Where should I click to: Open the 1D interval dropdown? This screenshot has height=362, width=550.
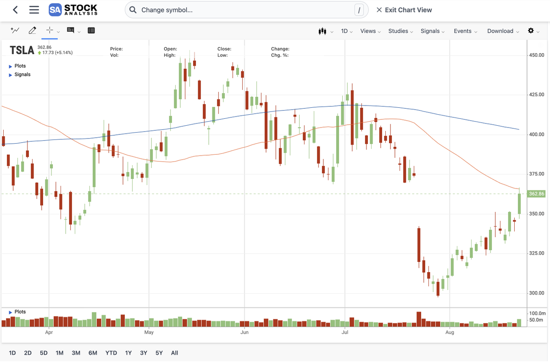point(346,31)
